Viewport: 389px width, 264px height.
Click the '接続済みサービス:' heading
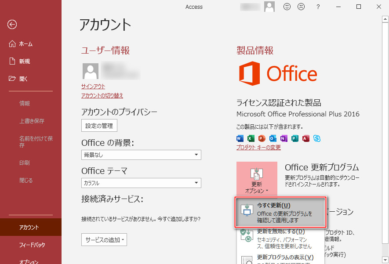coord(112,199)
